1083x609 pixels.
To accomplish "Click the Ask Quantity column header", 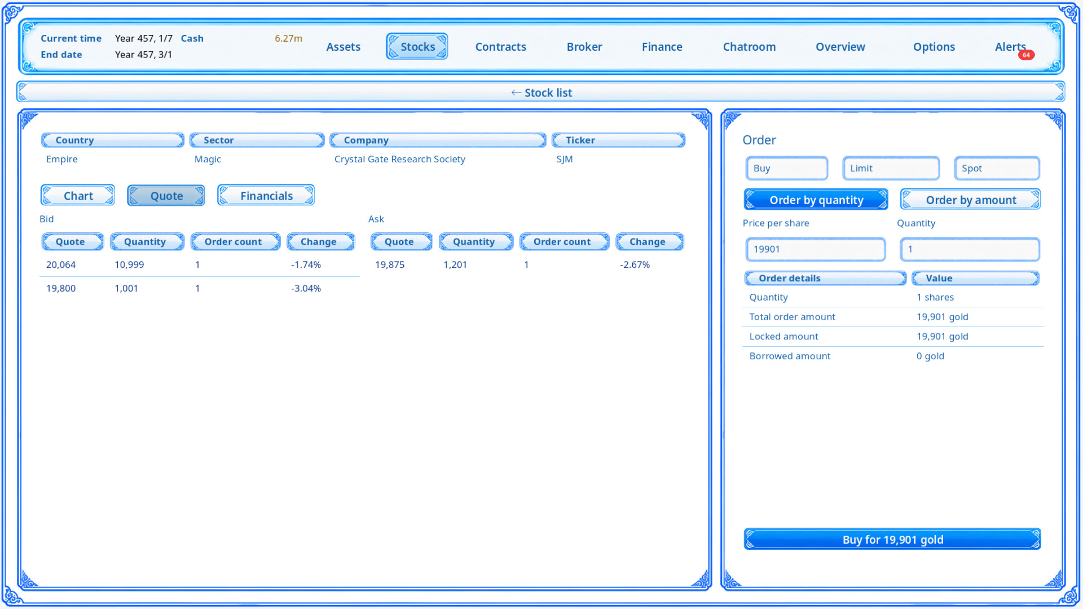I will (x=476, y=241).
